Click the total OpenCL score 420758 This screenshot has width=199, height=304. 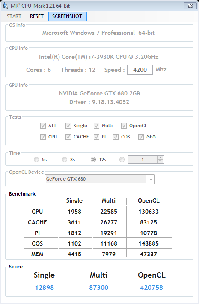click(x=151, y=288)
